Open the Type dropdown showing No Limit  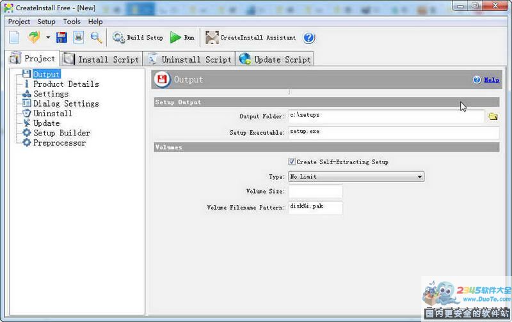(356, 176)
